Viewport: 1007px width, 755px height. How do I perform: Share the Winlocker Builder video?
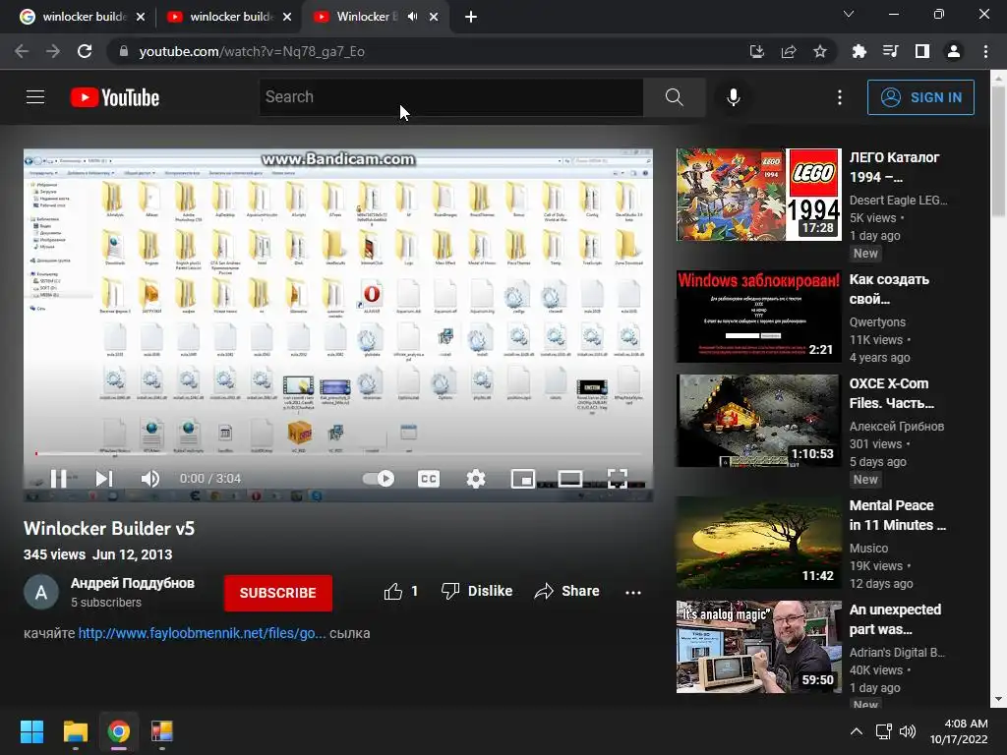[566, 591]
